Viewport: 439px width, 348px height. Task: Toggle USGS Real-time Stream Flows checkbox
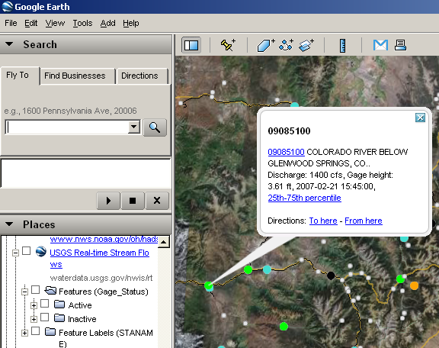point(27,250)
